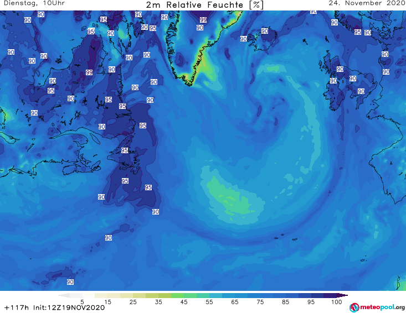
Task: Click the colour scale value '100'
Action: [x=337, y=301]
